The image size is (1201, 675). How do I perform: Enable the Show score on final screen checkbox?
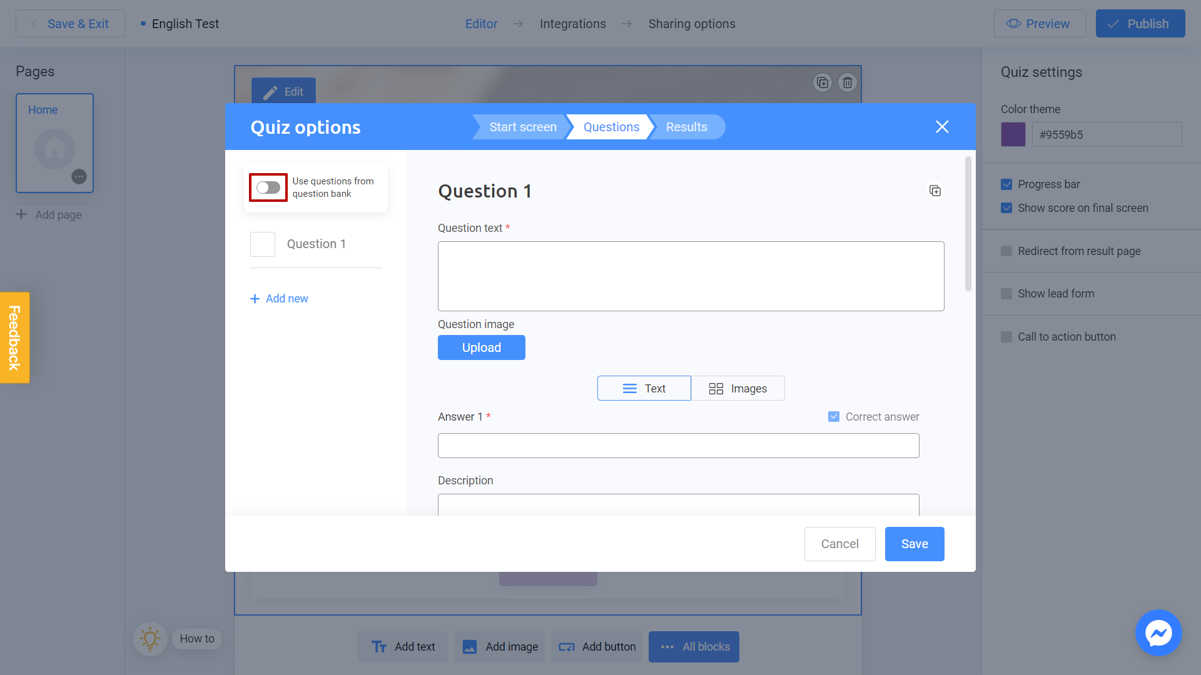1006,207
